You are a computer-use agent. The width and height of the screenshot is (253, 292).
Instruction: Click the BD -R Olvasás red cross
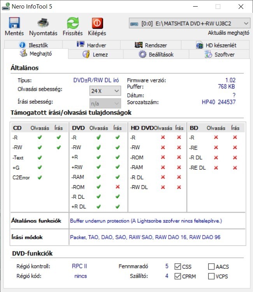(216, 137)
